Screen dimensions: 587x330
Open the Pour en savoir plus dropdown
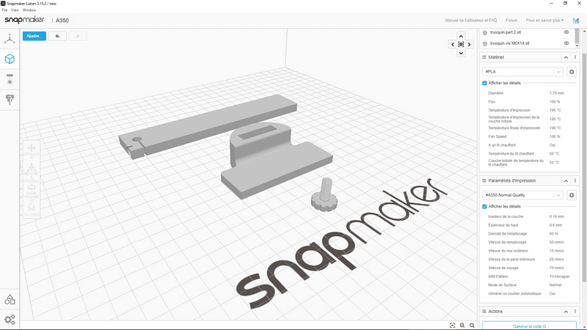(544, 21)
